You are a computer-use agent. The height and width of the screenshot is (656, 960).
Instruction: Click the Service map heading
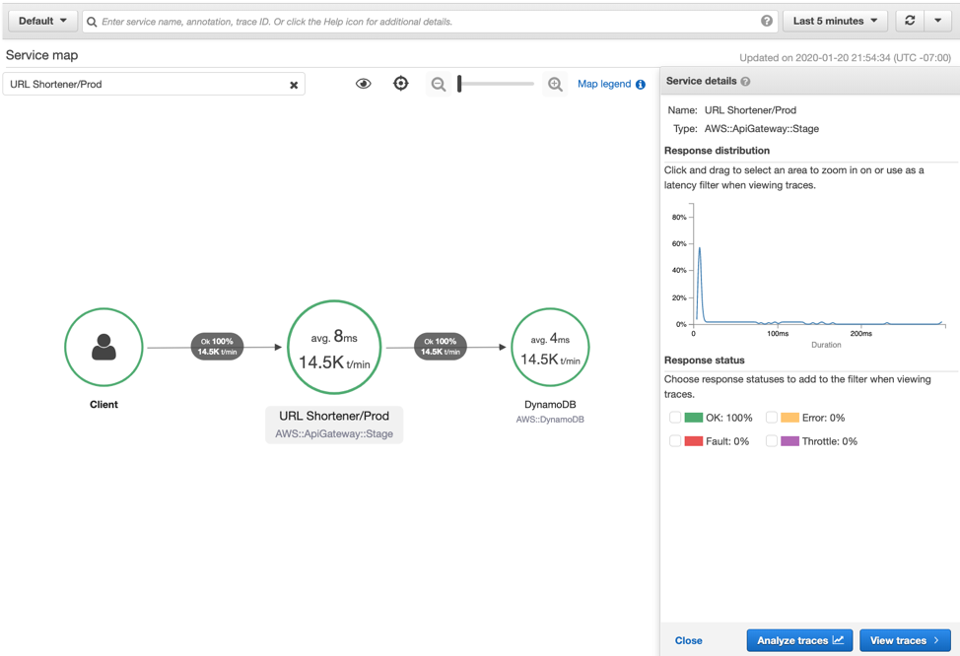41,55
